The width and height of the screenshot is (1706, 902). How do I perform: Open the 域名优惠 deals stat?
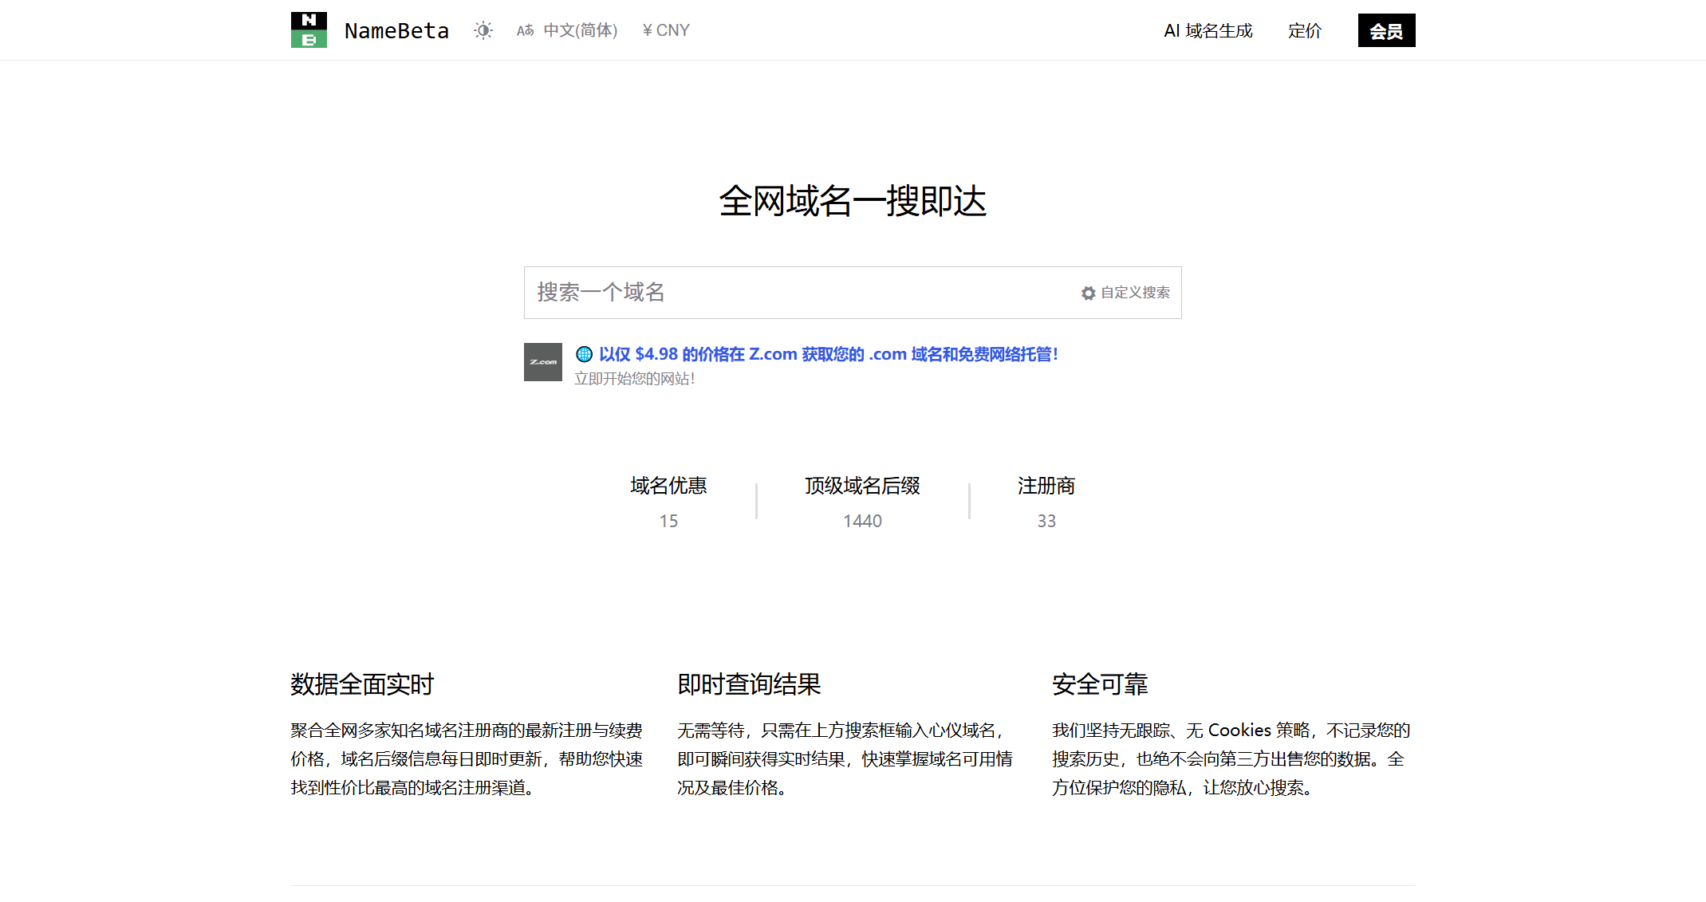point(668,501)
